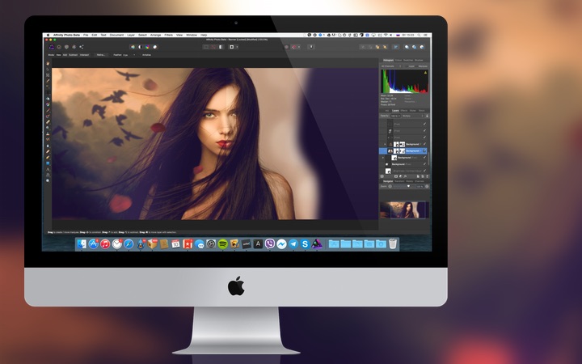Screen dimensions: 582x364
Task: Toggle histogram Marquee option
Action: pos(423,66)
